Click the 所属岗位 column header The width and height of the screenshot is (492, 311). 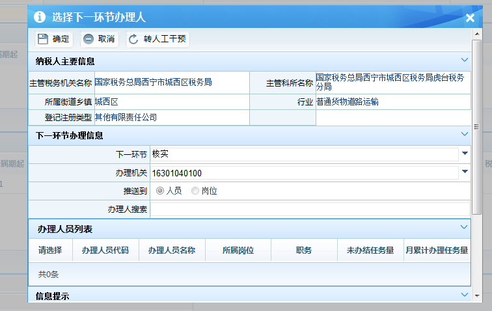[x=238, y=250]
